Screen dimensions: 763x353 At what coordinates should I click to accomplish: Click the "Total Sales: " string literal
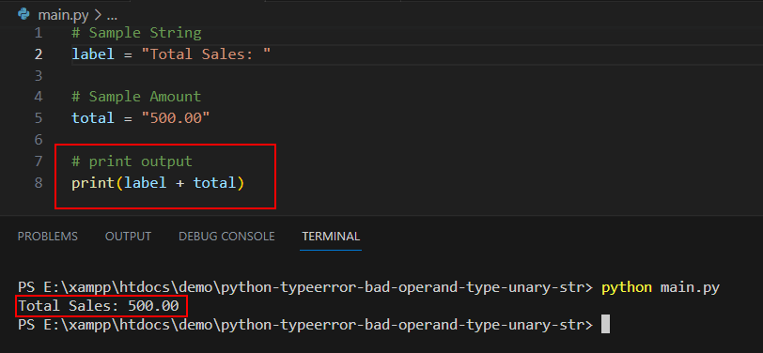(x=206, y=54)
